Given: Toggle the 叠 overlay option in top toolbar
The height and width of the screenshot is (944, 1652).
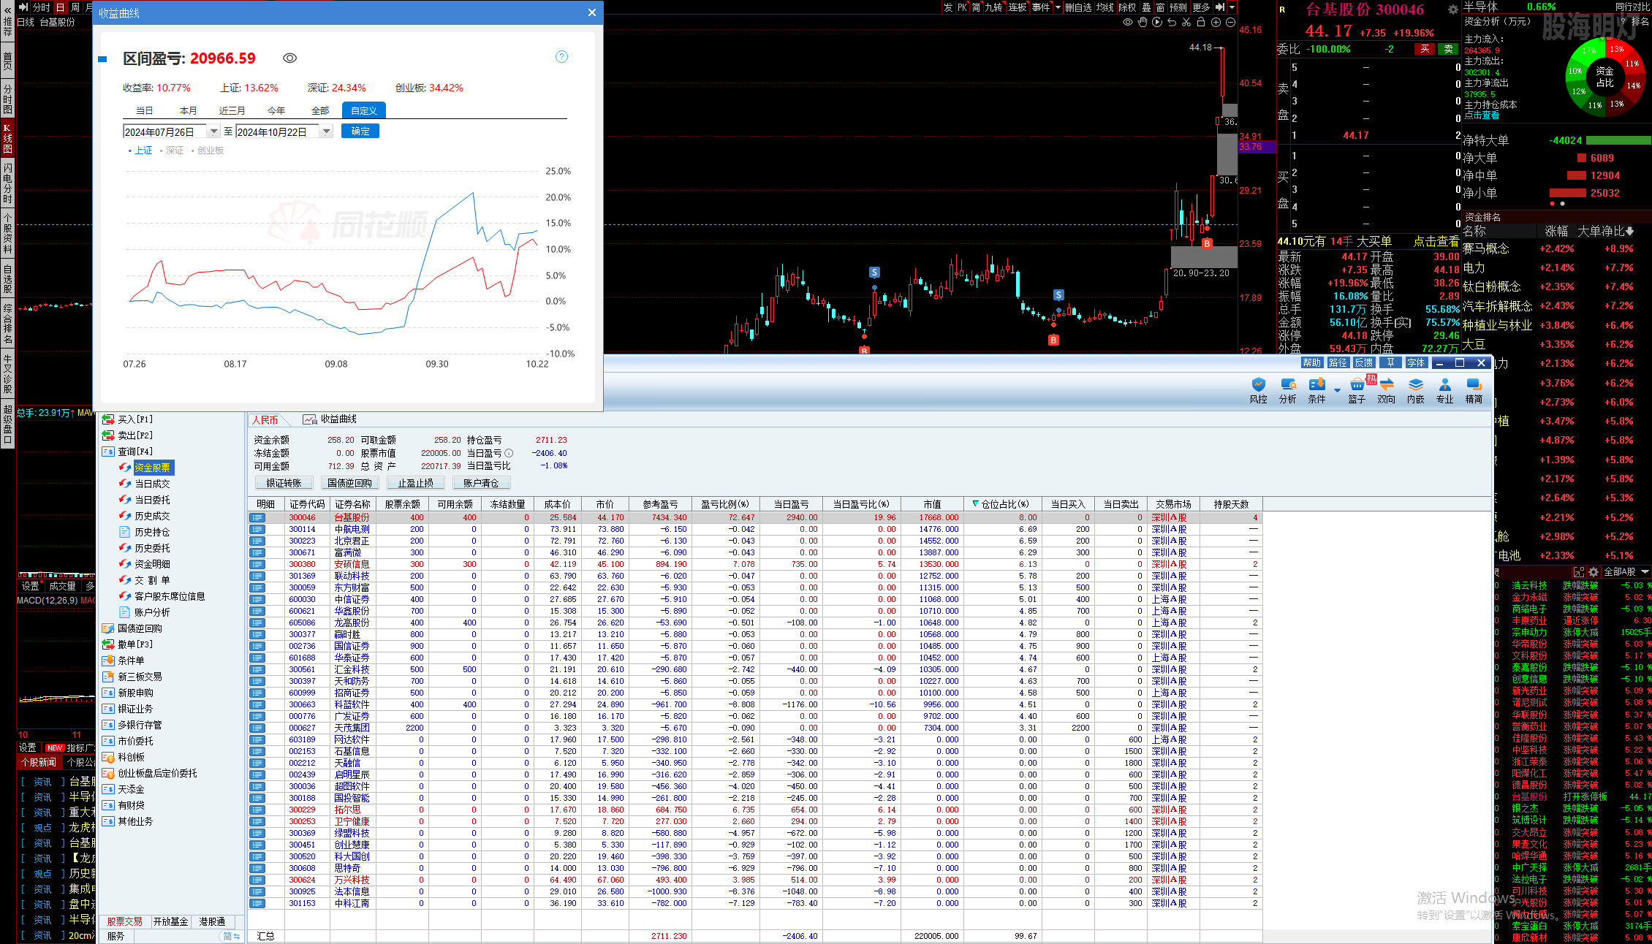Looking at the screenshot, I should click(1146, 7).
